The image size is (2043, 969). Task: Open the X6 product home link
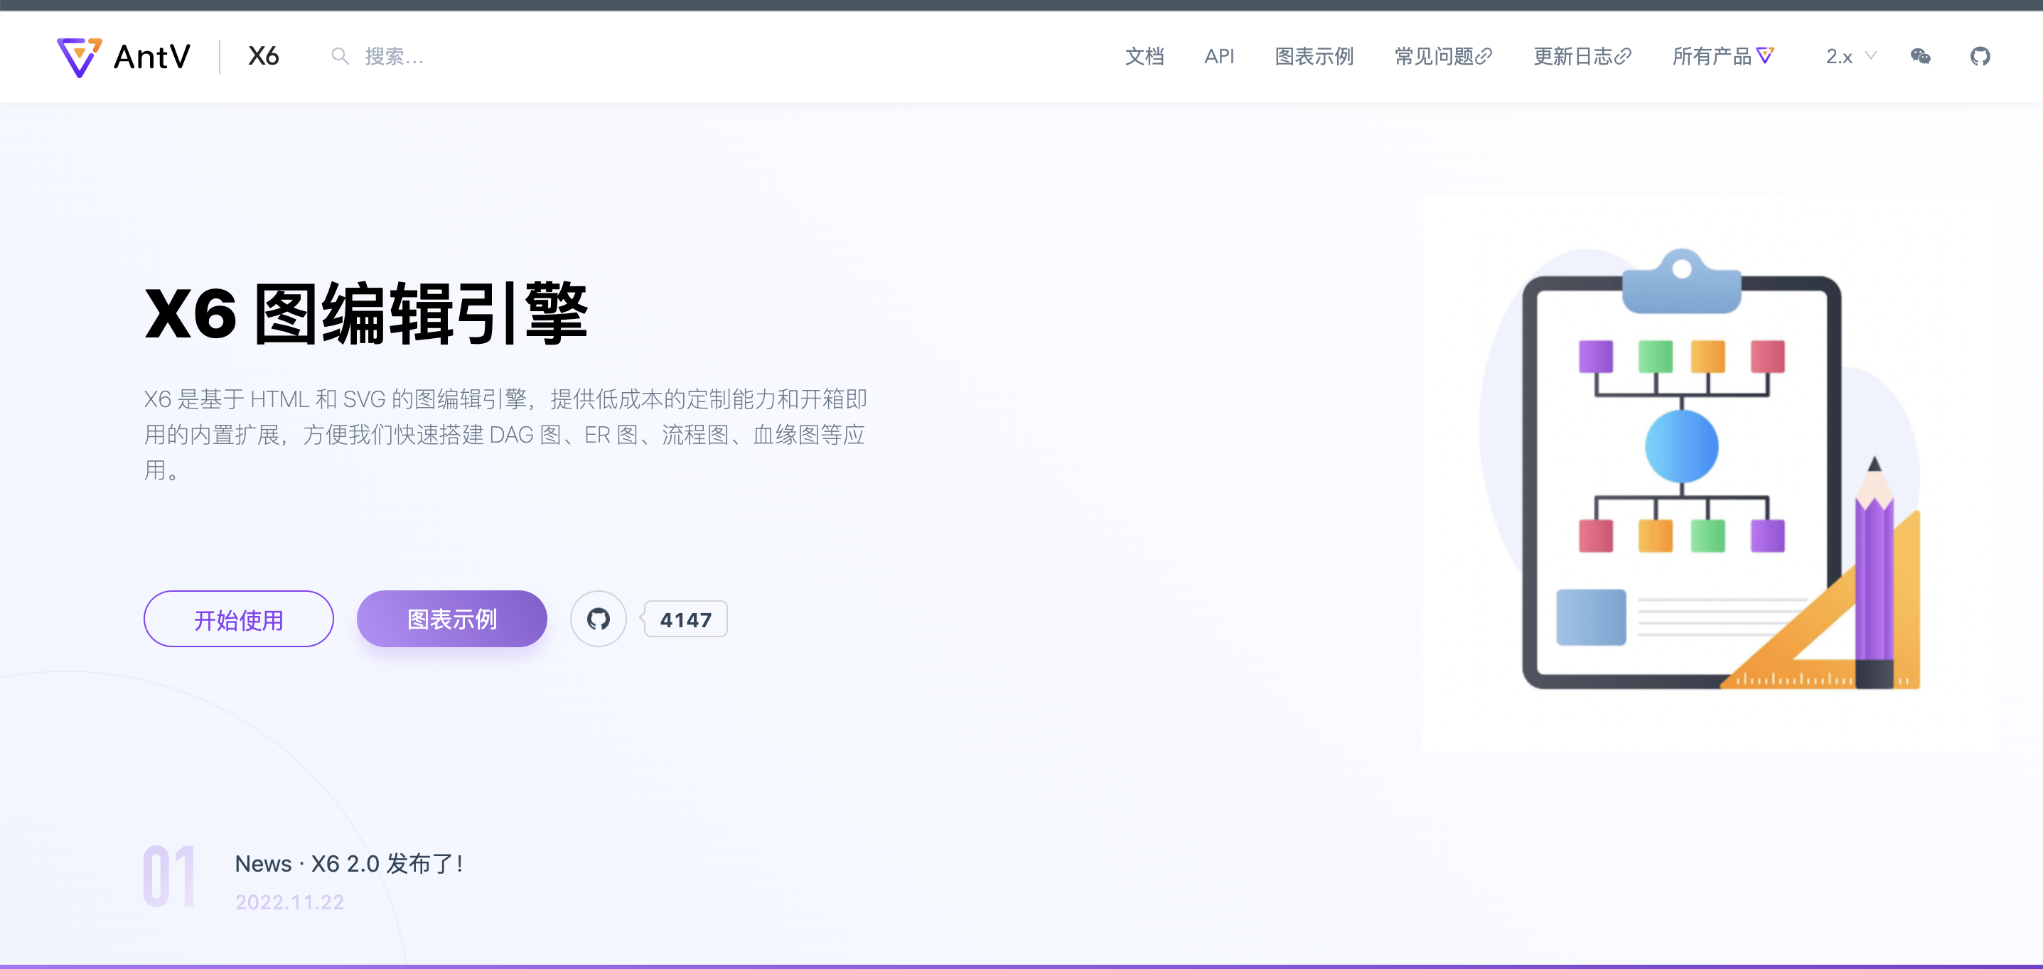coord(263,56)
